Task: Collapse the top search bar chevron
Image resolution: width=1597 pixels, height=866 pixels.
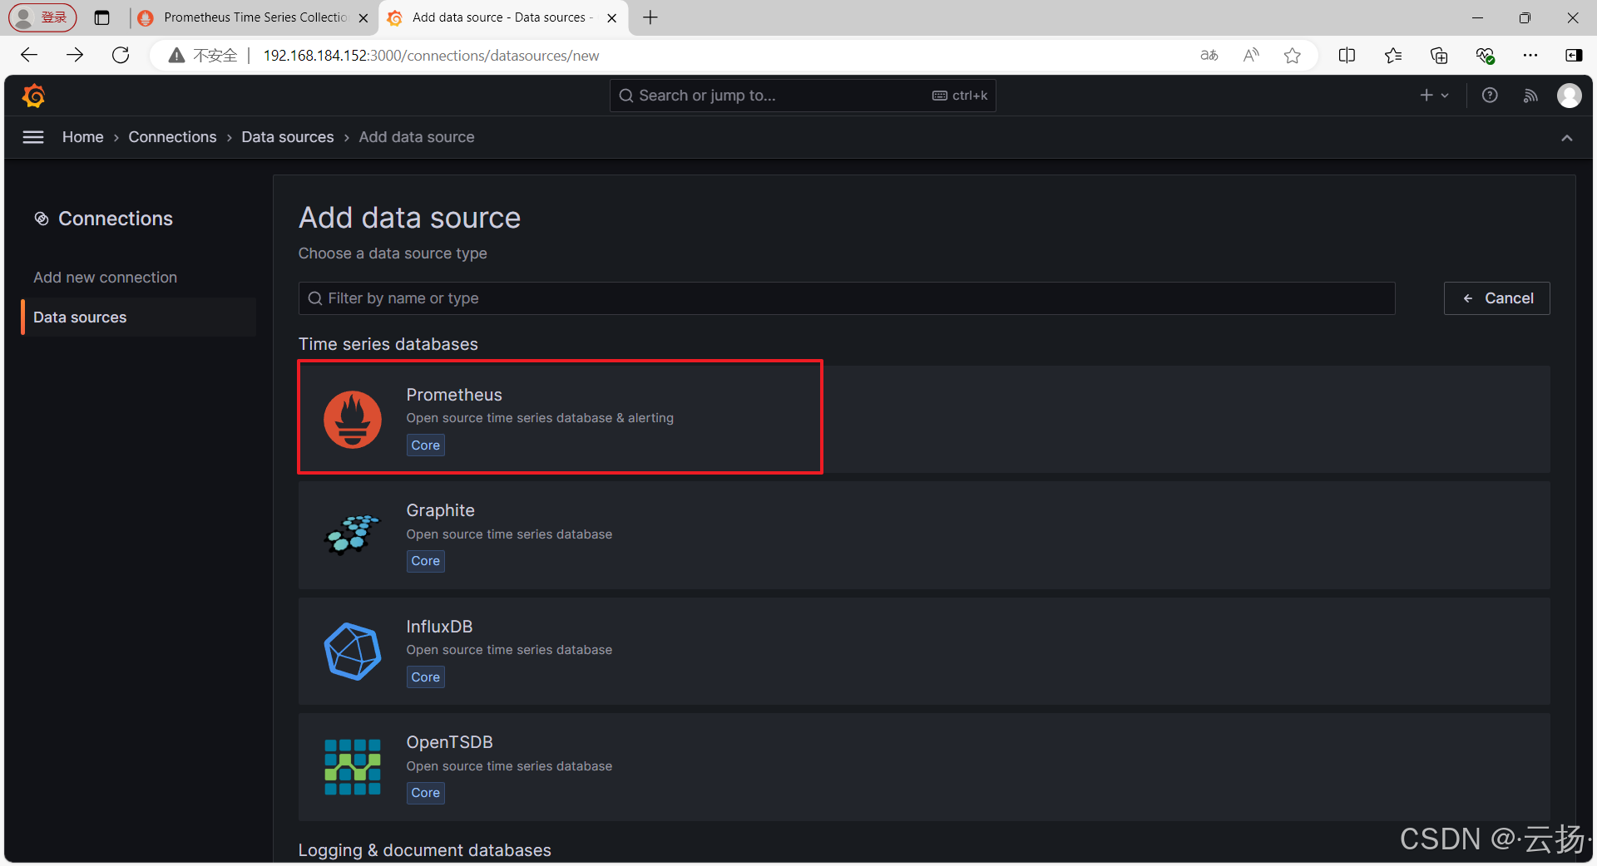Action: point(1567,138)
